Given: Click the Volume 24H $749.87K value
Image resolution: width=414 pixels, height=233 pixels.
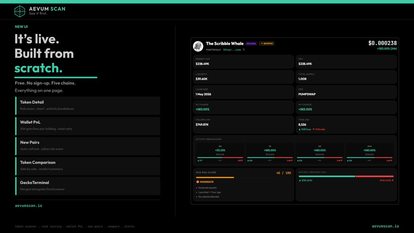Looking at the screenshot, I should (x=202, y=125).
